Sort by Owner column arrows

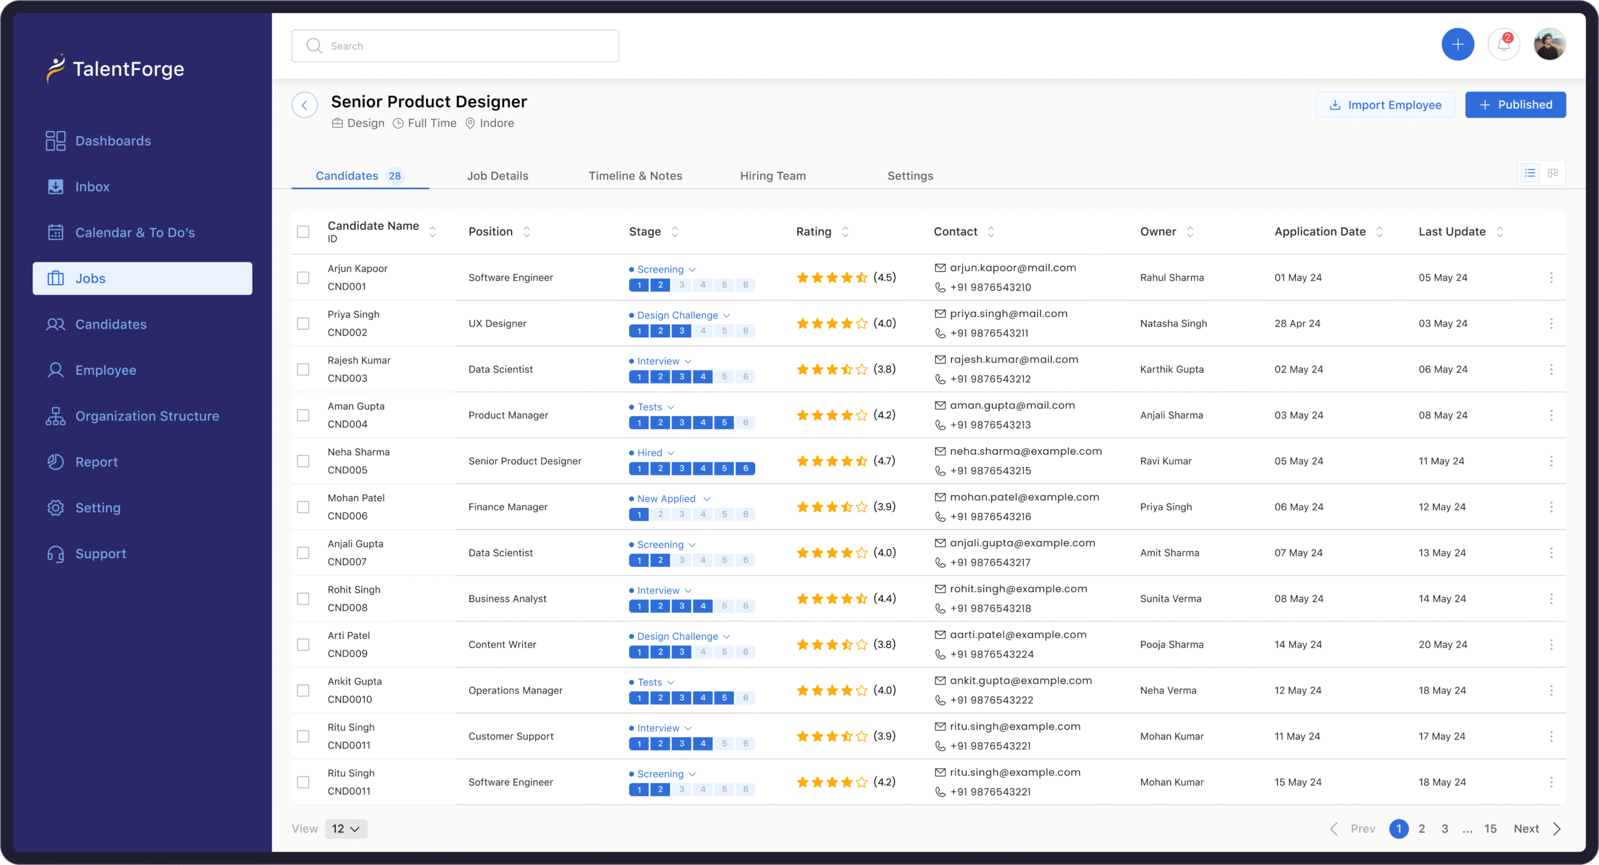point(1190,232)
